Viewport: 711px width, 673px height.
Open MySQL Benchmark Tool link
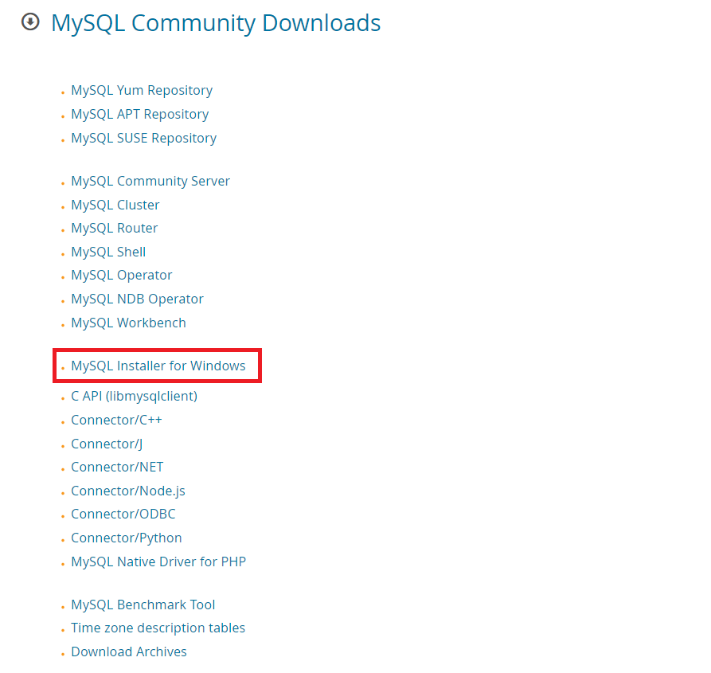click(x=143, y=605)
